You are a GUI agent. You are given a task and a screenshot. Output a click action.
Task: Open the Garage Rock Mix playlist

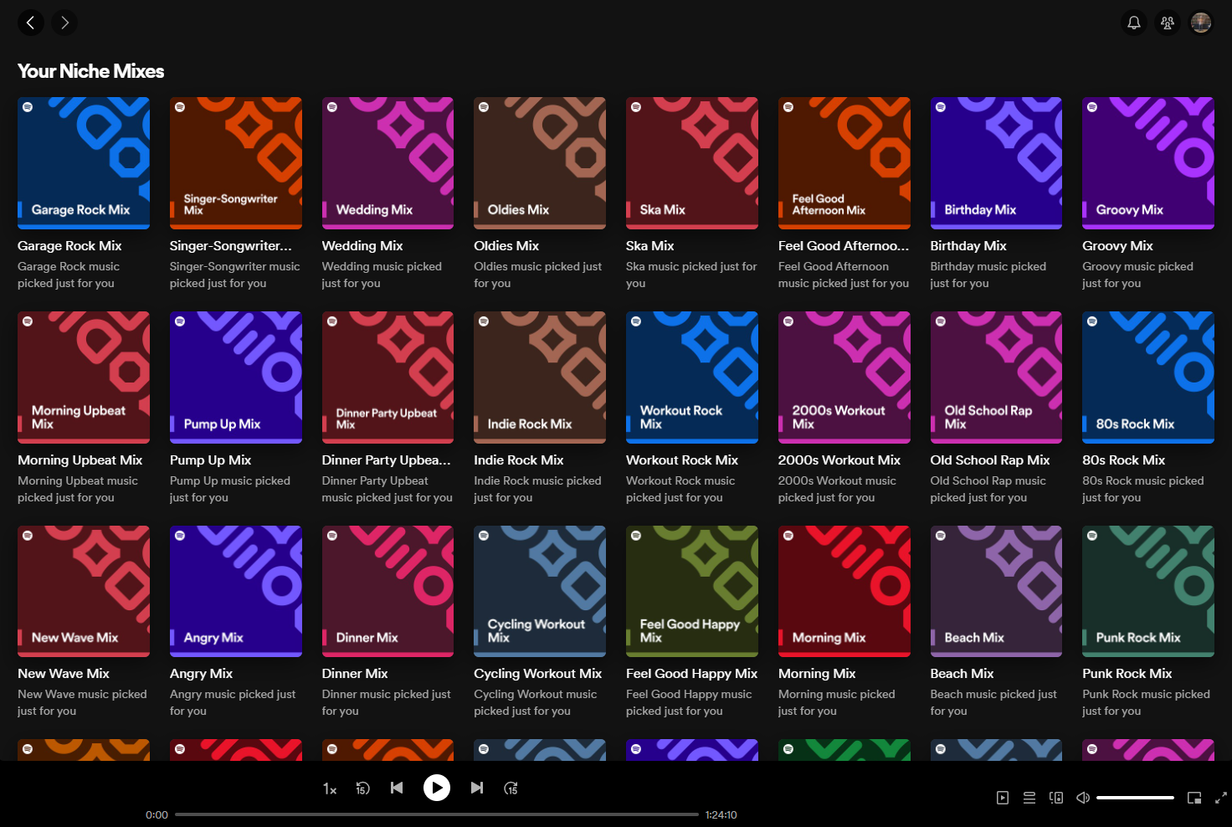click(x=83, y=162)
